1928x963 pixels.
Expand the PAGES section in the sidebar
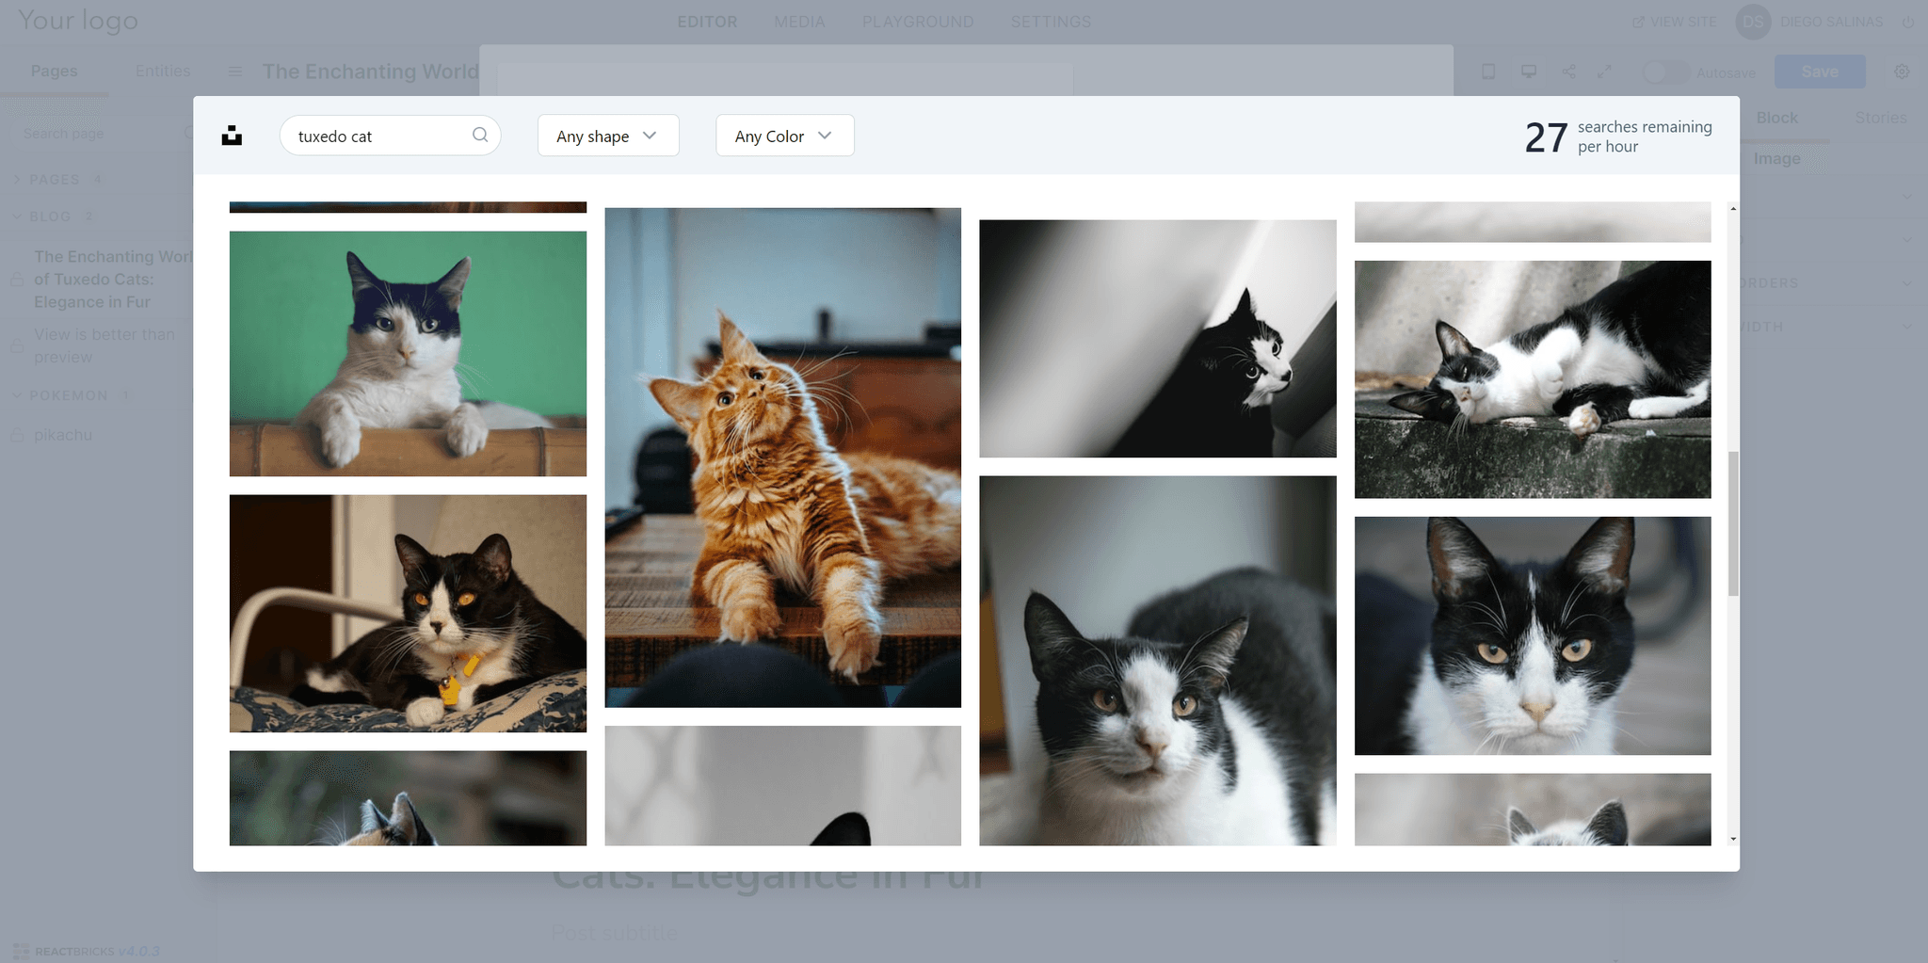coord(17,180)
